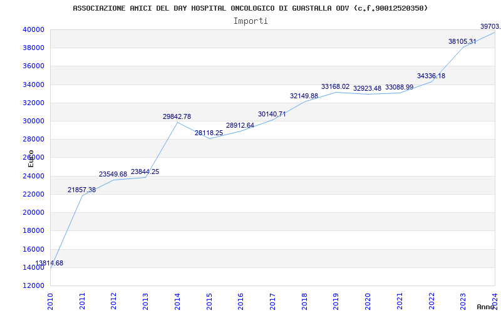Click the data label 38105.31
This screenshot has width=501, height=313.
point(462,41)
